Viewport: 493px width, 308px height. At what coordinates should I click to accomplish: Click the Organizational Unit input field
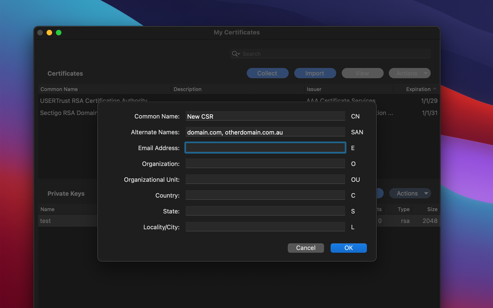[265, 179]
